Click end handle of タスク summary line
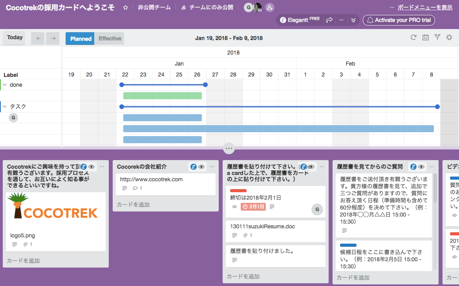459x286 pixels. [437, 107]
